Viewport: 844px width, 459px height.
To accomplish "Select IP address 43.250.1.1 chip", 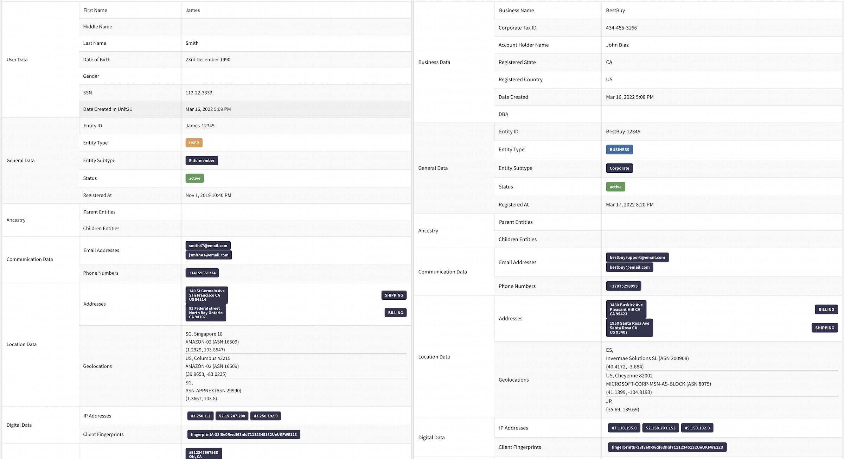I will (200, 416).
